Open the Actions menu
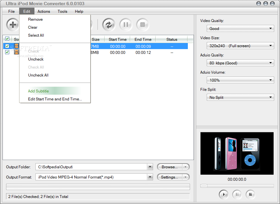 click(44, 11)
